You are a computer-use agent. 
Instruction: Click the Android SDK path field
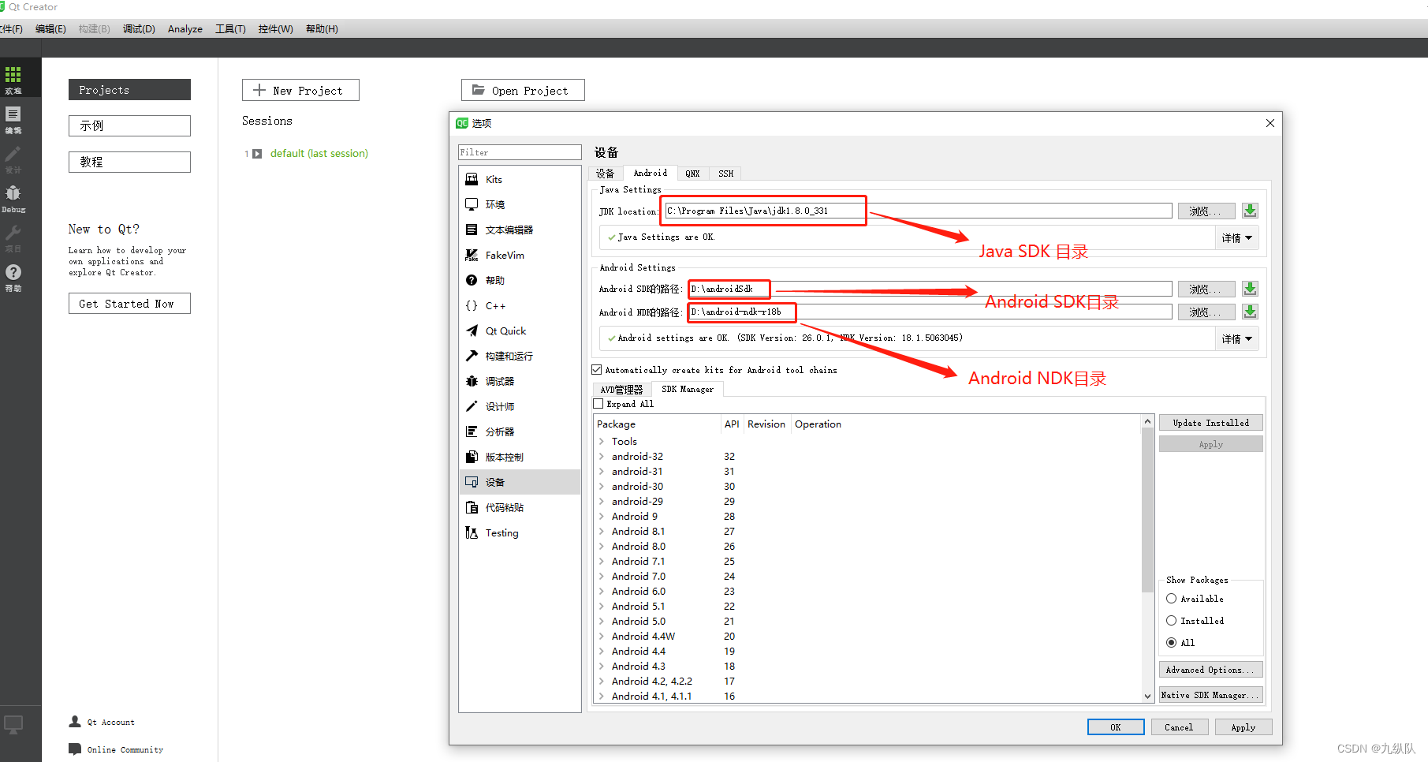930,289
